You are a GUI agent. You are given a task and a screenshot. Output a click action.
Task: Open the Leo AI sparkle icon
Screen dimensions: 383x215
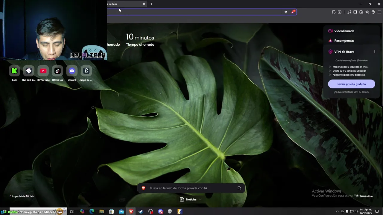pos(367,12)
